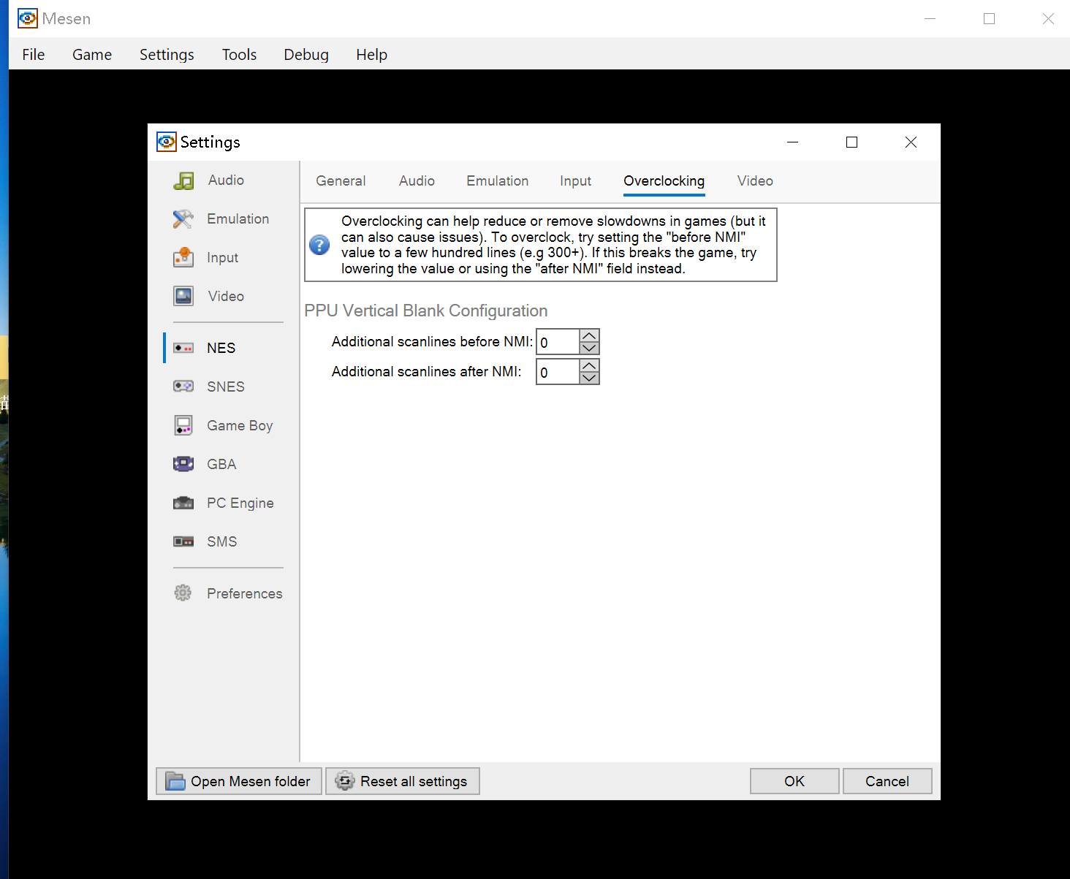The height and width of the screenshot is (879, 1070).
Task: Click the NES controller sidebar icon
Action: (x=183, y=349)
